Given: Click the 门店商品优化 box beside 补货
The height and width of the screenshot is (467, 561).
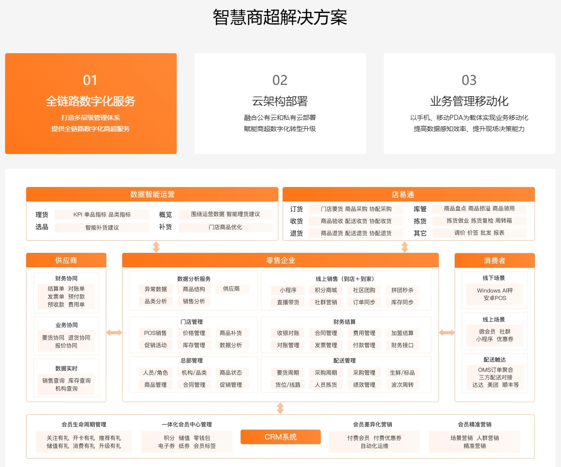Looking at the screenshot, I should [225, 228].
